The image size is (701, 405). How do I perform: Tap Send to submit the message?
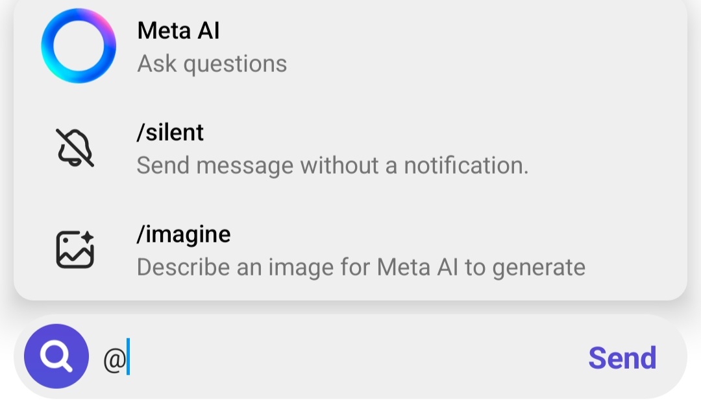pos(622,357)
